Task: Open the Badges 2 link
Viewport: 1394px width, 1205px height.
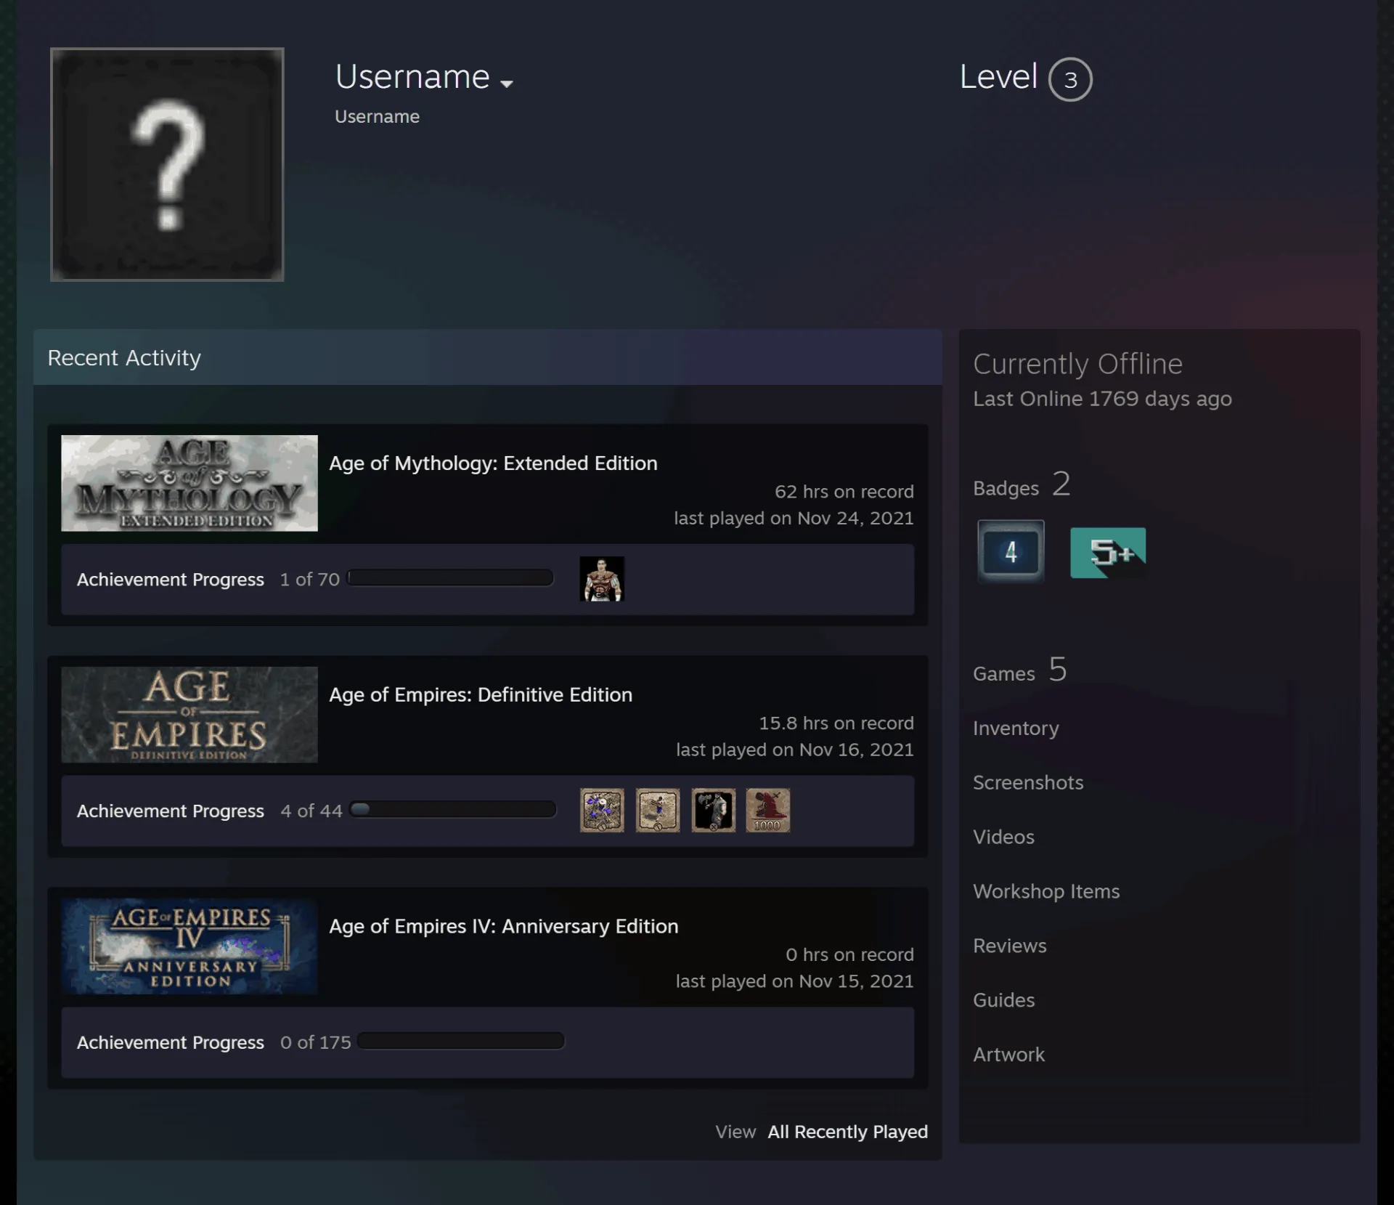Action: 1022,484
